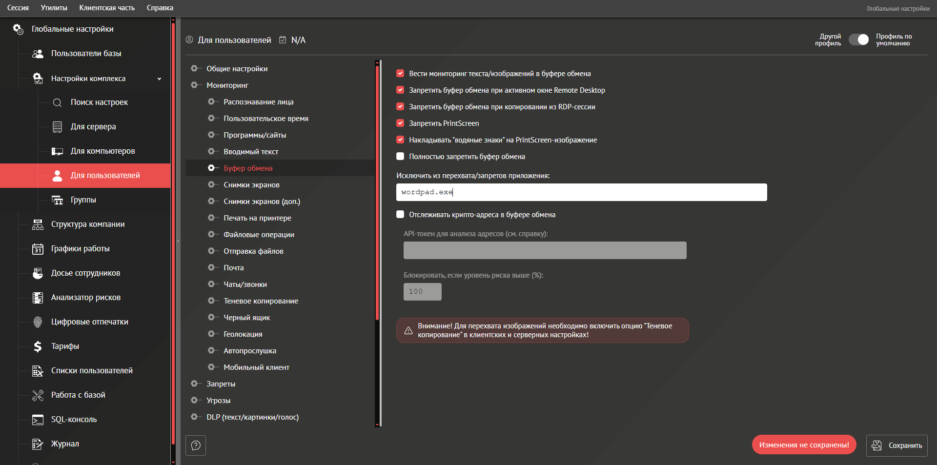
Task: Click the Сохранить button
Action: click(896, 445)
